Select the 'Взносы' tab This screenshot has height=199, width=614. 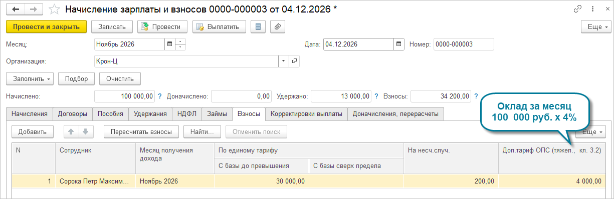(249, 114)
